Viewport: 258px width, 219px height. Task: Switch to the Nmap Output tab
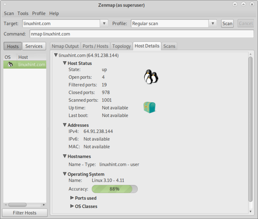[65, 46]
